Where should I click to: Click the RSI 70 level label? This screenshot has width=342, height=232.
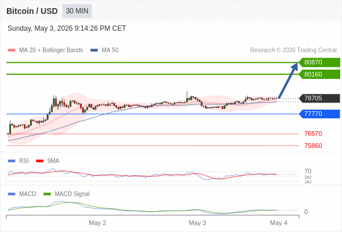(x=308, y=171)
